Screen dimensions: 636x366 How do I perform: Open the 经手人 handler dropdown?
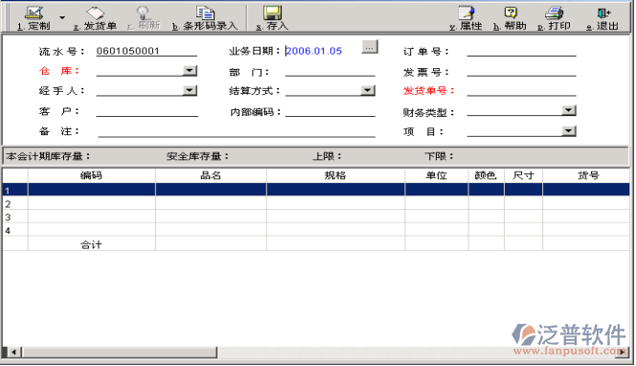(x=190, y=90)
